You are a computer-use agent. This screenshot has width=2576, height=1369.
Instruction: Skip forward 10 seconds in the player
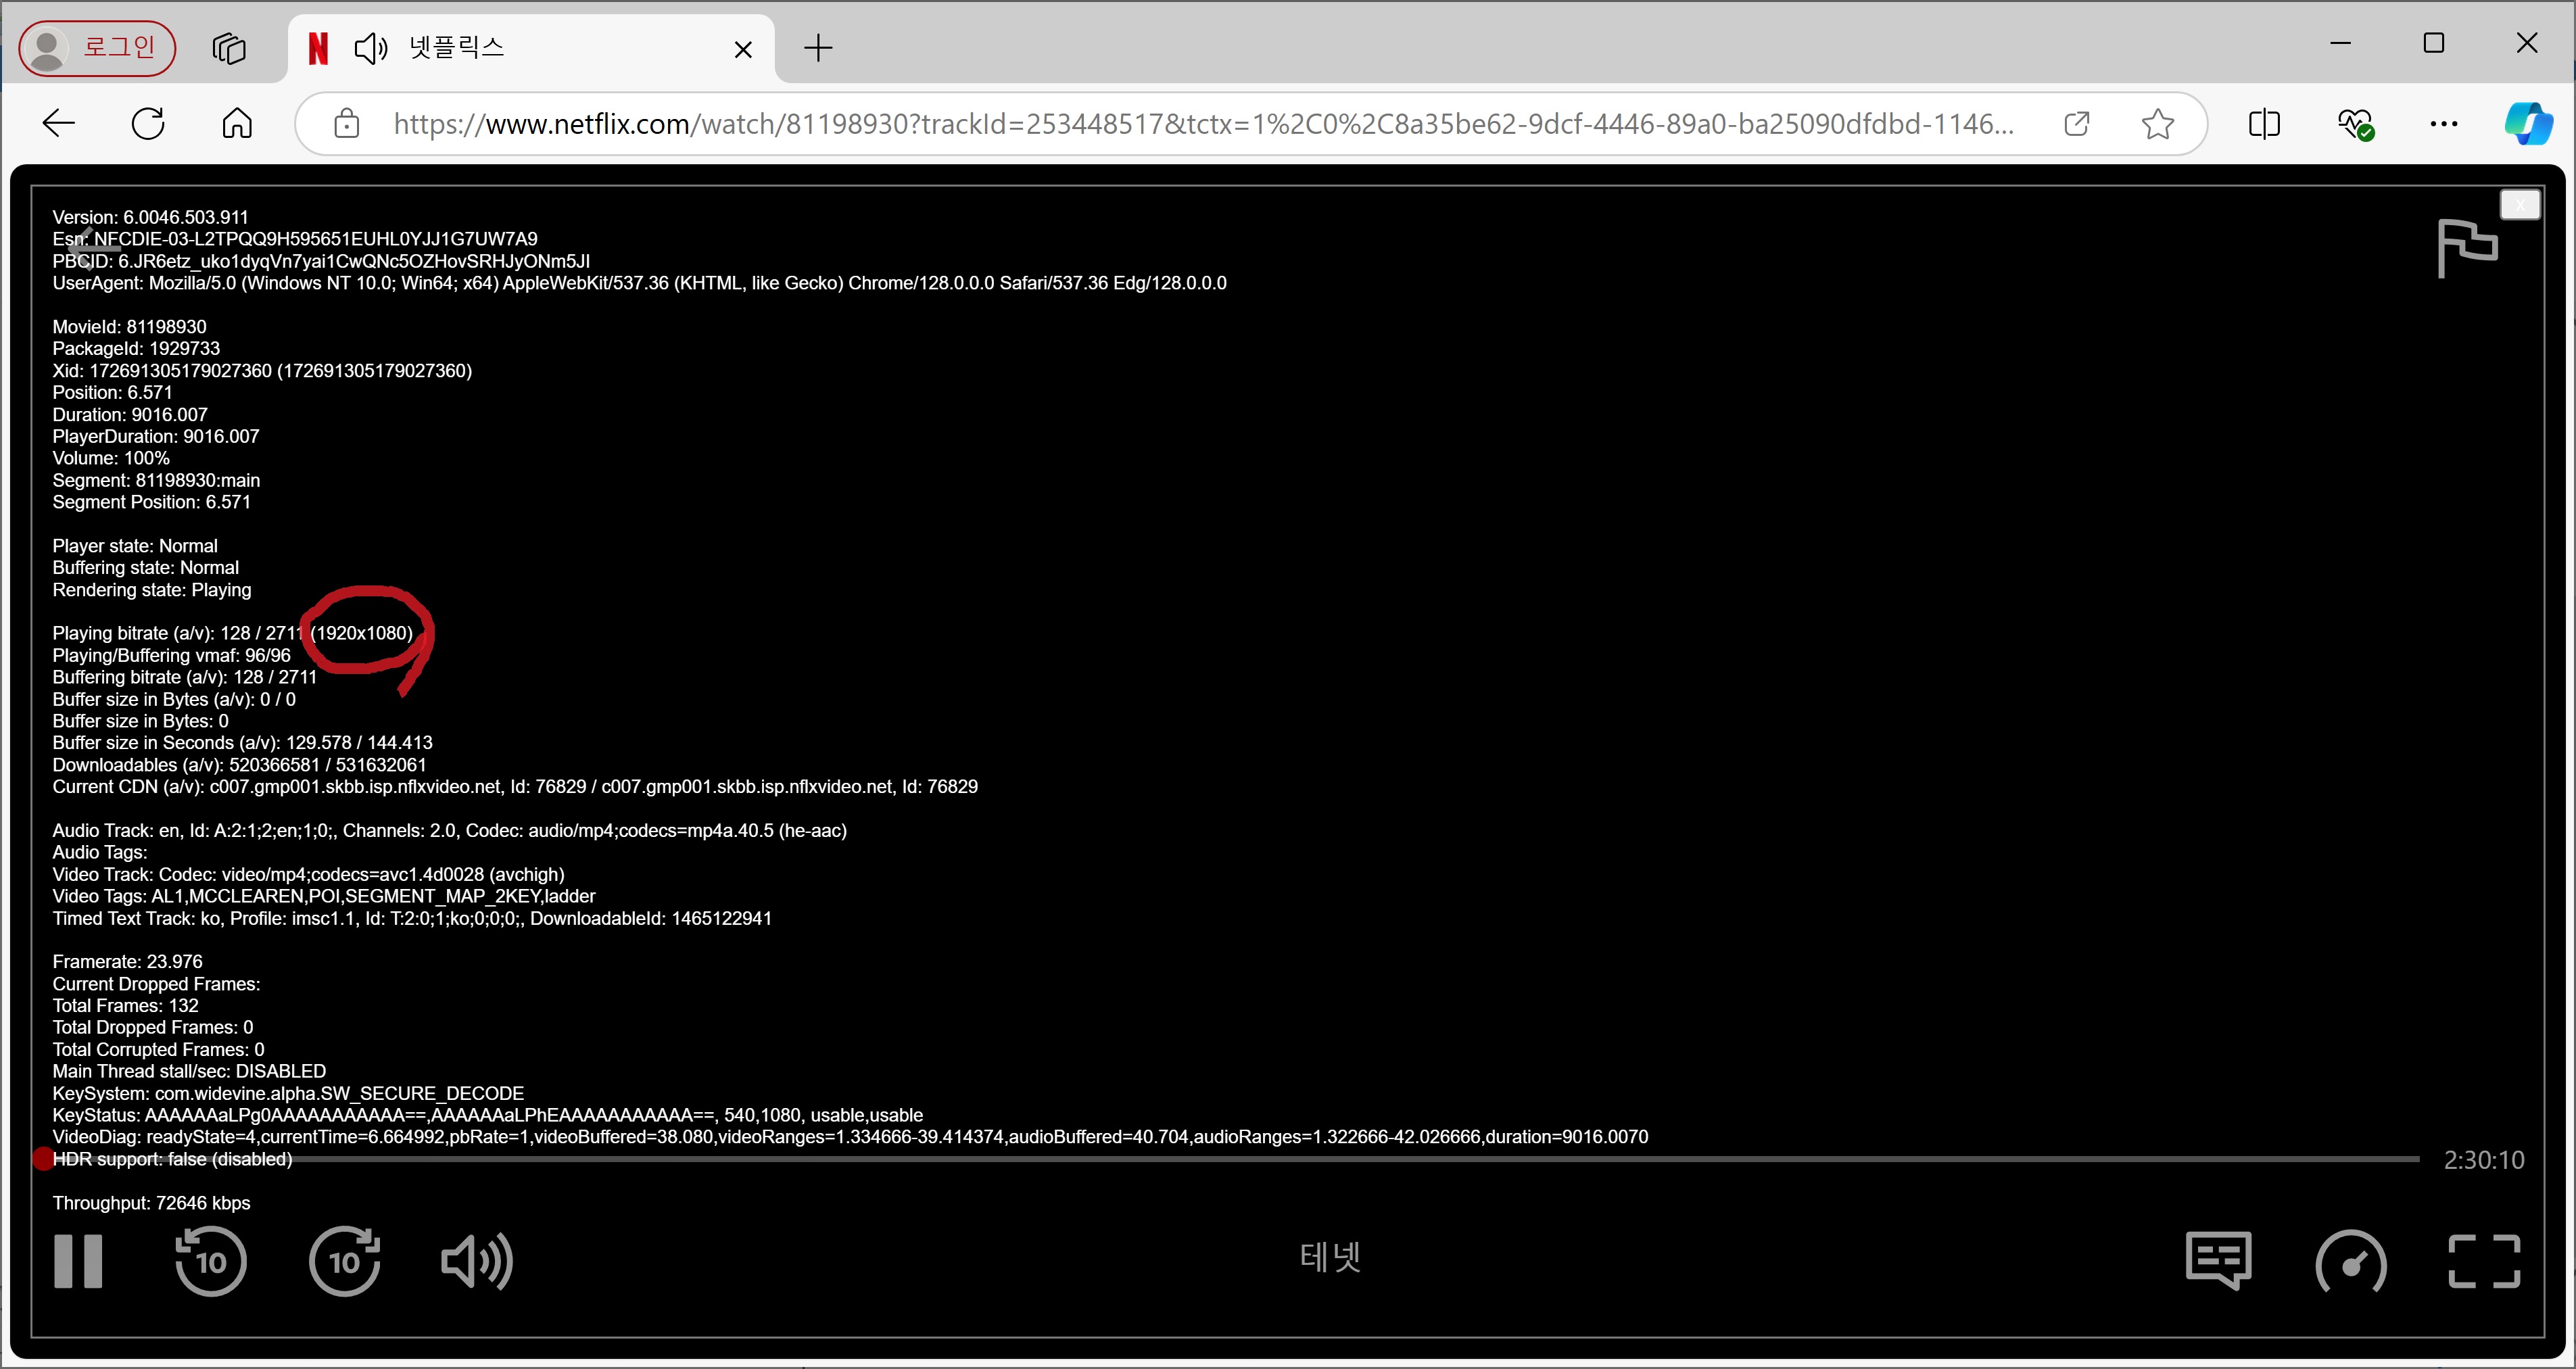[x=345, y=1261]
